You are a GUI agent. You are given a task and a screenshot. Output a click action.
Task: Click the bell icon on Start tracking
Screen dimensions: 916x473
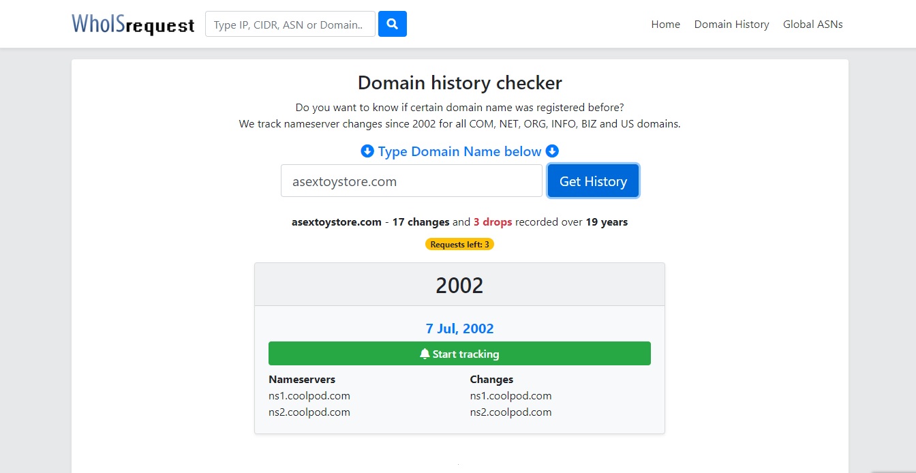[x=425, y=354]
